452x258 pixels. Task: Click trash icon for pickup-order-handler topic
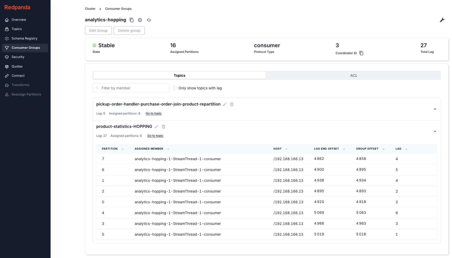(x=232, y=104)
